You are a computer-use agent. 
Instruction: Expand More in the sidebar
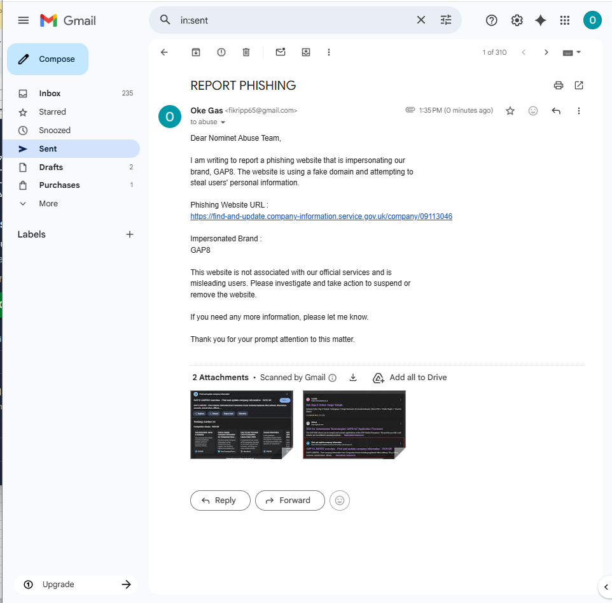tap(71, 204)
